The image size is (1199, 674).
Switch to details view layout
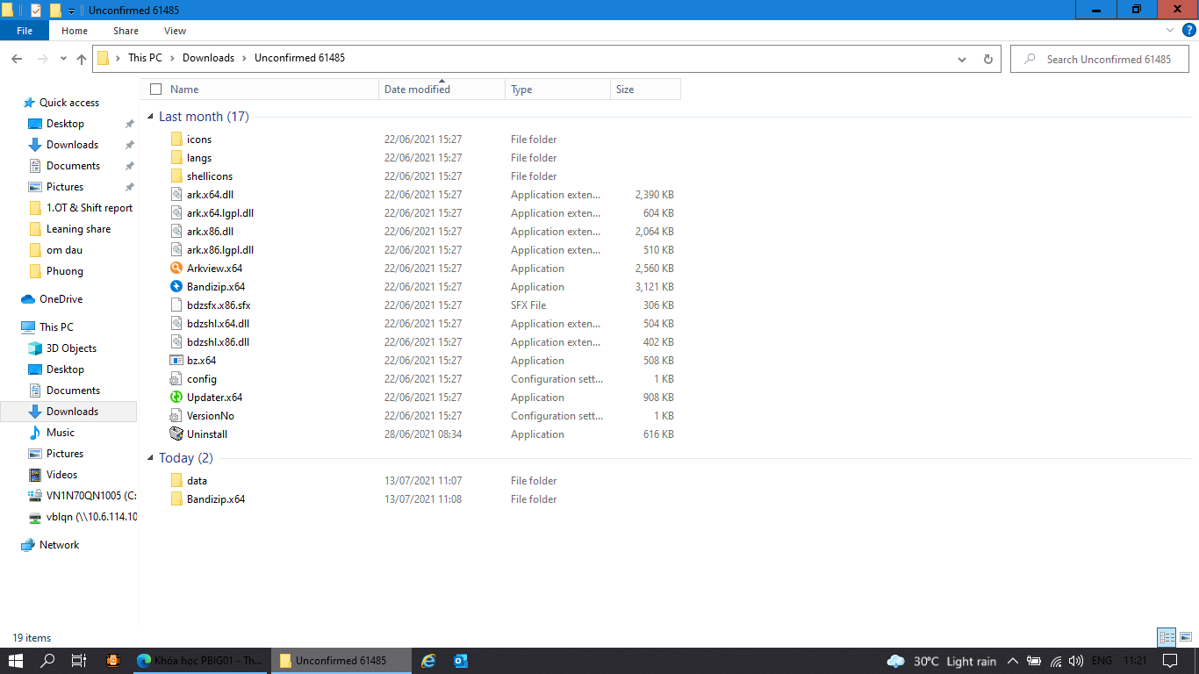[1167, 638]
